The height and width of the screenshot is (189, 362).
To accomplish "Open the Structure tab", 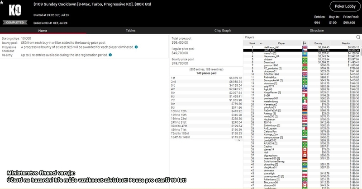I will click(x=316, y=30).
